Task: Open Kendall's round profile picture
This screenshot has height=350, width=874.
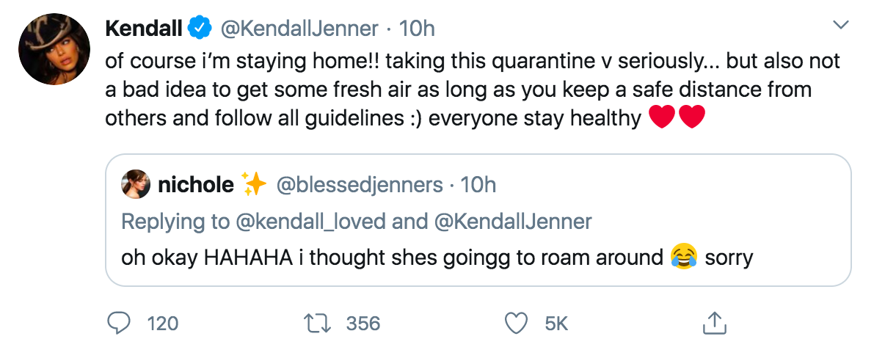Action: [54, 49]
